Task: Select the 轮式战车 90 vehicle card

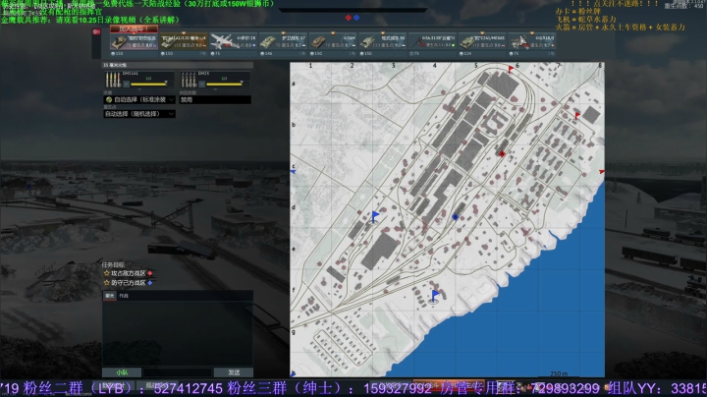Action: [382, 42]
